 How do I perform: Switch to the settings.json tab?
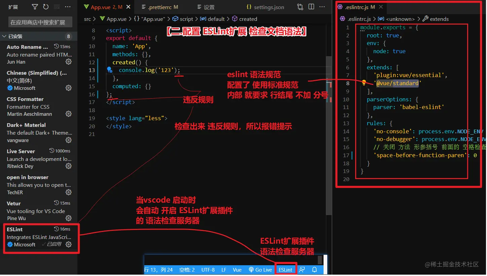[269, 7]
